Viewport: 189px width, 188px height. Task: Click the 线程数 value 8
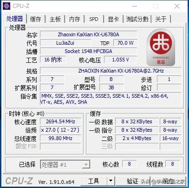172,164
